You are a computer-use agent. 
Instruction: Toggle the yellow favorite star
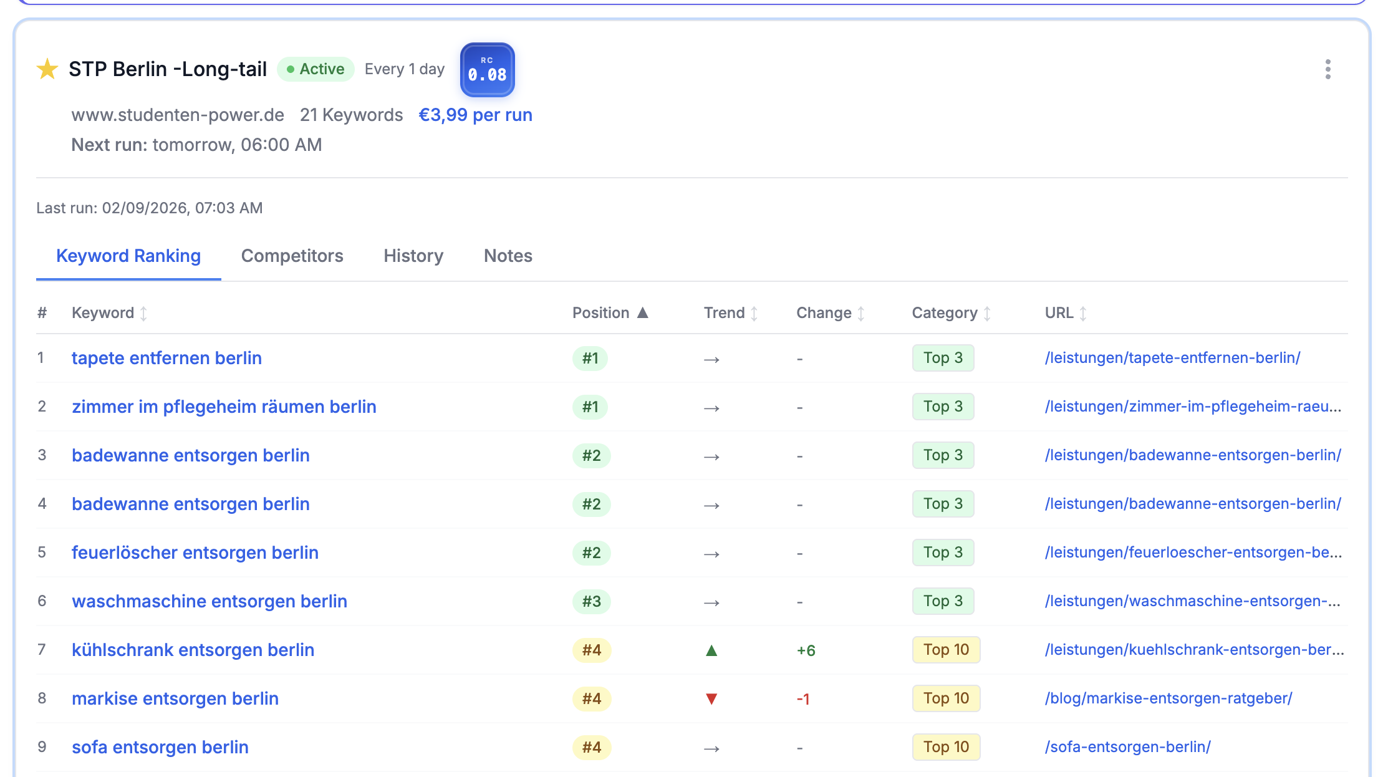(47, 69)
